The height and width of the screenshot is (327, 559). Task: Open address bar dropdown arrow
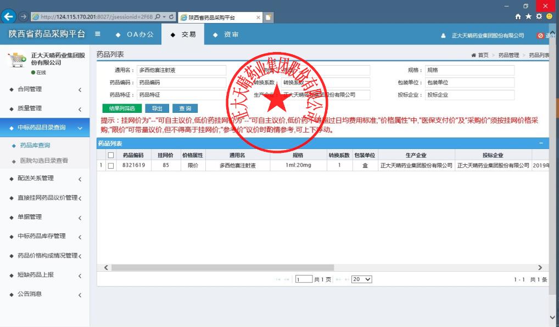click(164, 16)
